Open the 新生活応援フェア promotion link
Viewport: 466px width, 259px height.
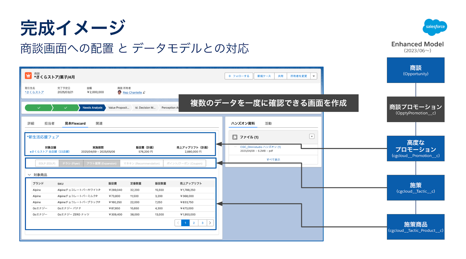click(43, 137)
